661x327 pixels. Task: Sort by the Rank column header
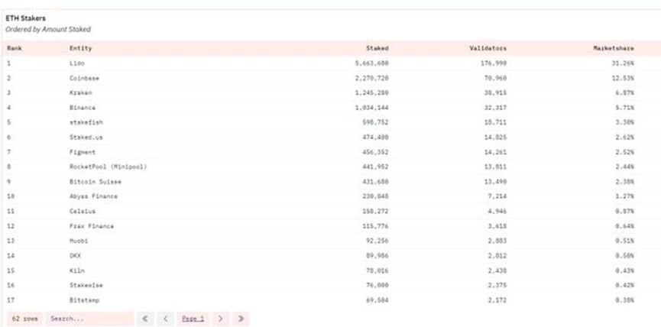(15, 48)
